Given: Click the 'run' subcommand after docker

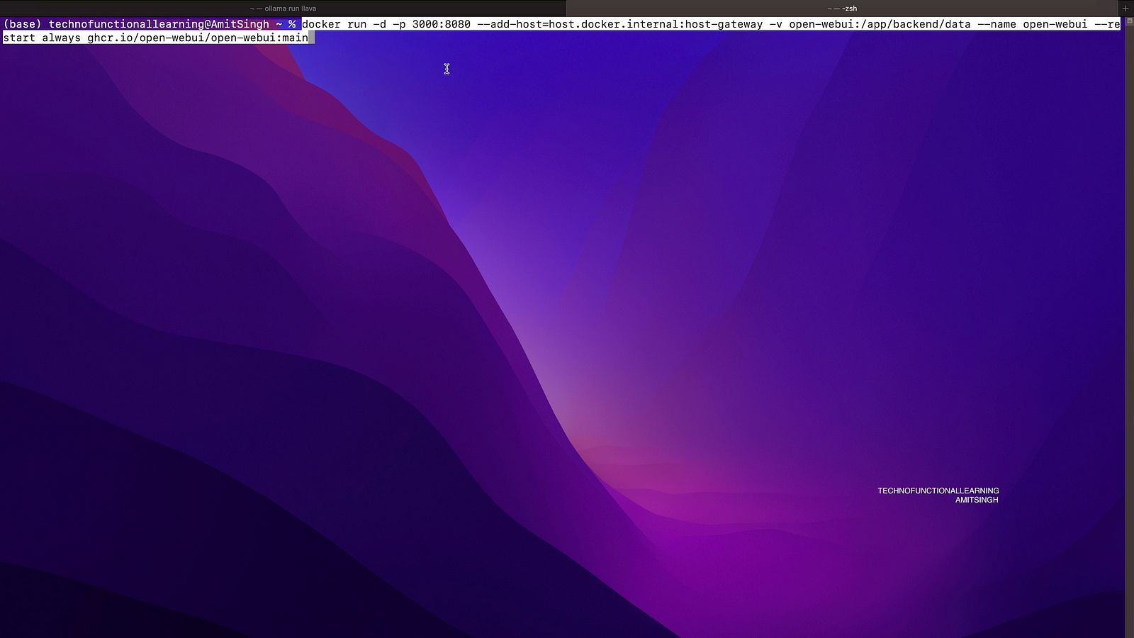Looking at the screenshot, I should click(357, 24).
